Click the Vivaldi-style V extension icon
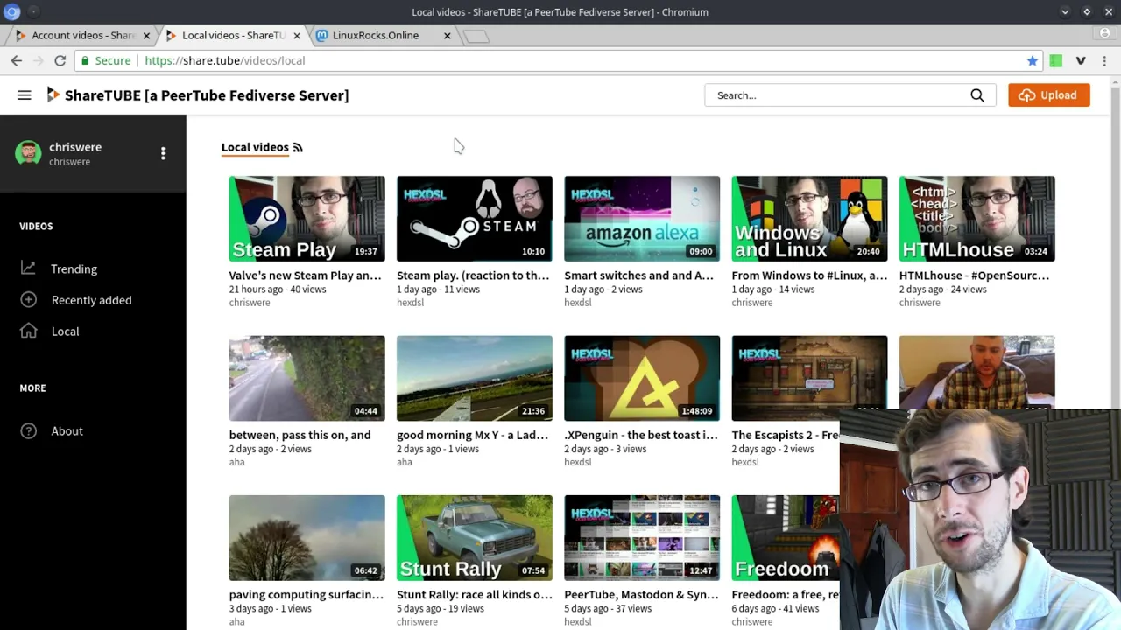Image resolution: width=1121 pixels, height=630 pixels. point(1081,60)
